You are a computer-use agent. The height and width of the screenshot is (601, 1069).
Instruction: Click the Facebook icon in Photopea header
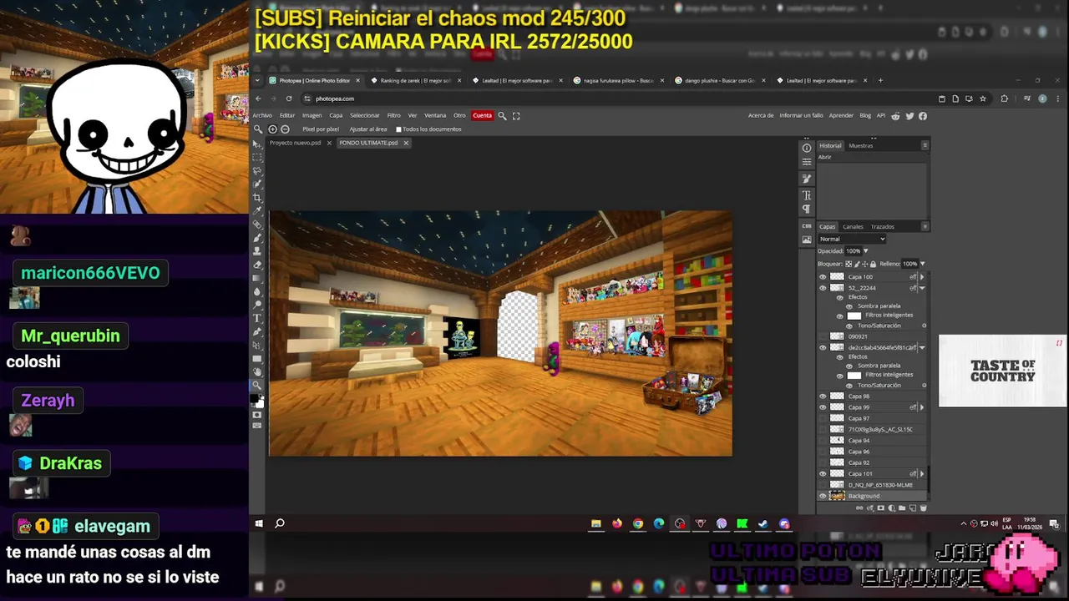coord(923,116)
